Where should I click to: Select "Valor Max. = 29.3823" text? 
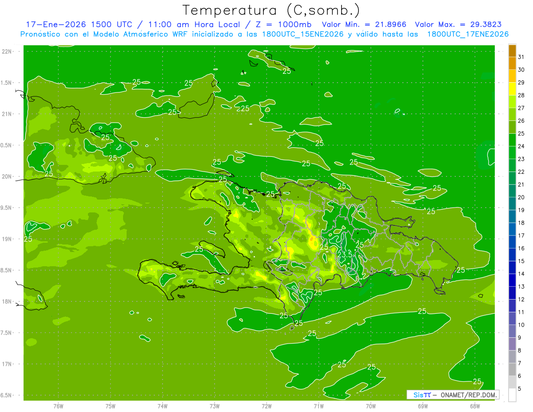coord(458,24)
